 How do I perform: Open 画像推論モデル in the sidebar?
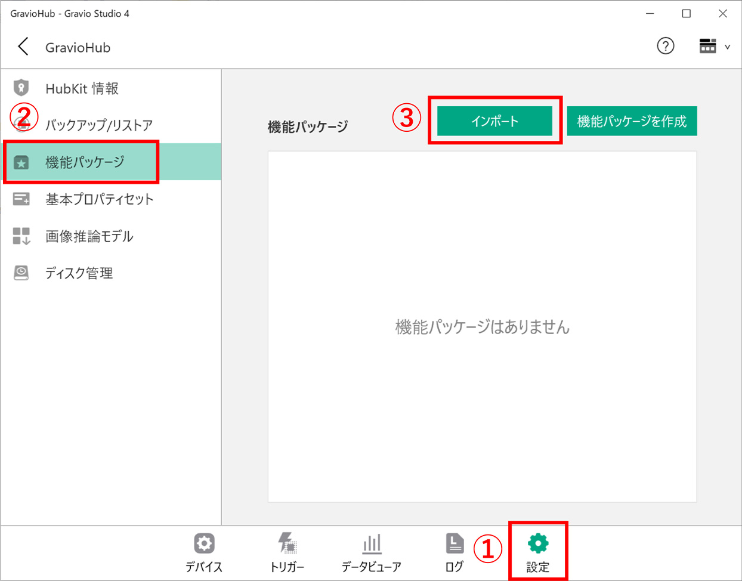pos(111,236)
